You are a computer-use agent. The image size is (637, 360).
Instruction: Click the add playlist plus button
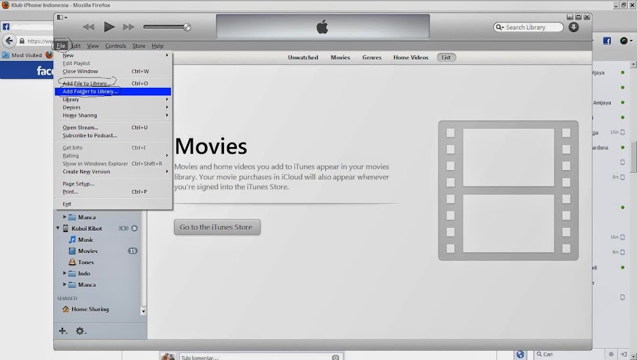pos(62,331)
